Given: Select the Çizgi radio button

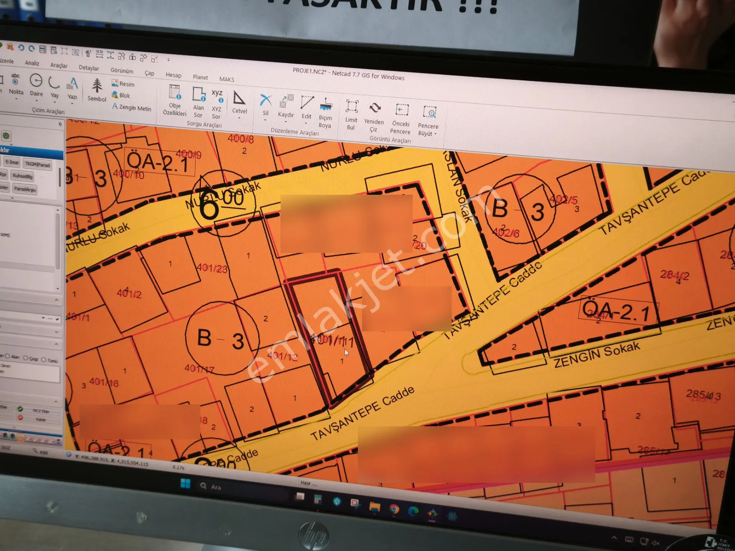Looking at the screenshot, I should 26,358.
